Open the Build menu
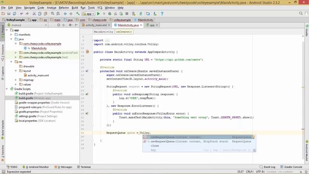This screenshot has height=174, width=309. click(75, 8)
